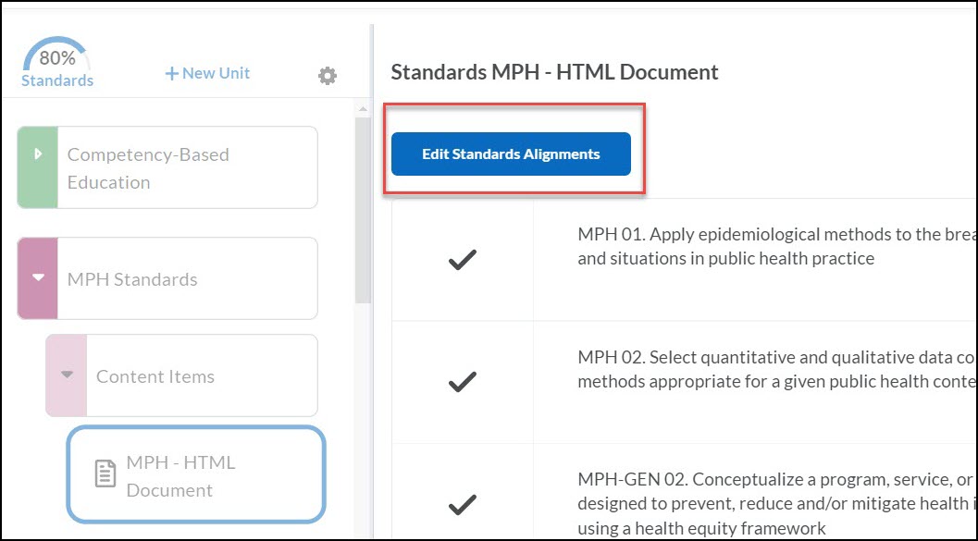Click the document icon beside MPH - HTML Document
978x541 pixels.
[x=105, y=473]
